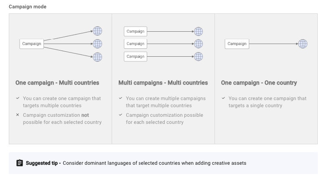The height and width of the screenshot is (181, 332).
Task: Click globe icon in One country diagram
Action: 302,44
